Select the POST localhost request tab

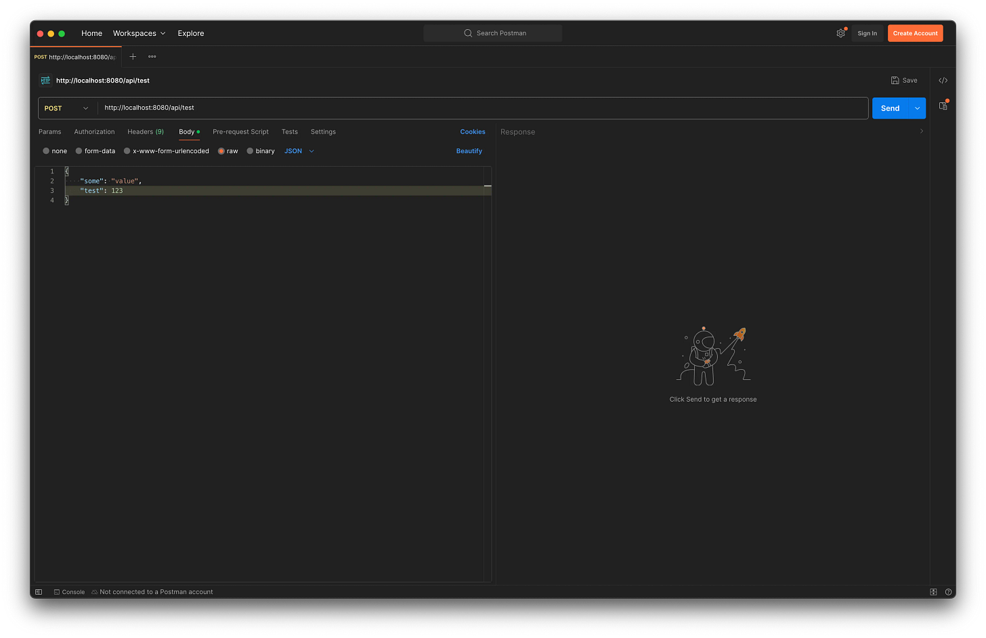click(75, 57)
